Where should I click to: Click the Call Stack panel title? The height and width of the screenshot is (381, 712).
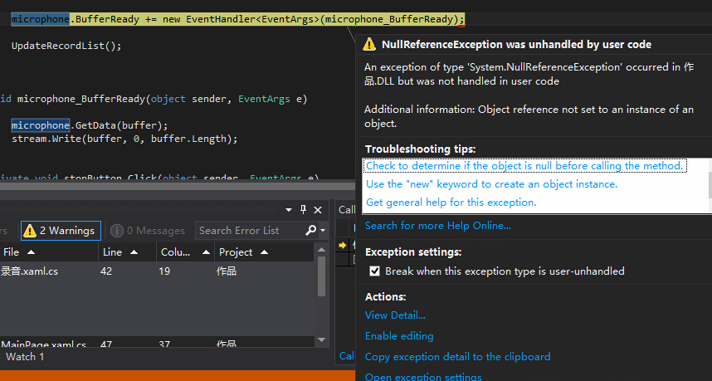(x=347, y=210)
